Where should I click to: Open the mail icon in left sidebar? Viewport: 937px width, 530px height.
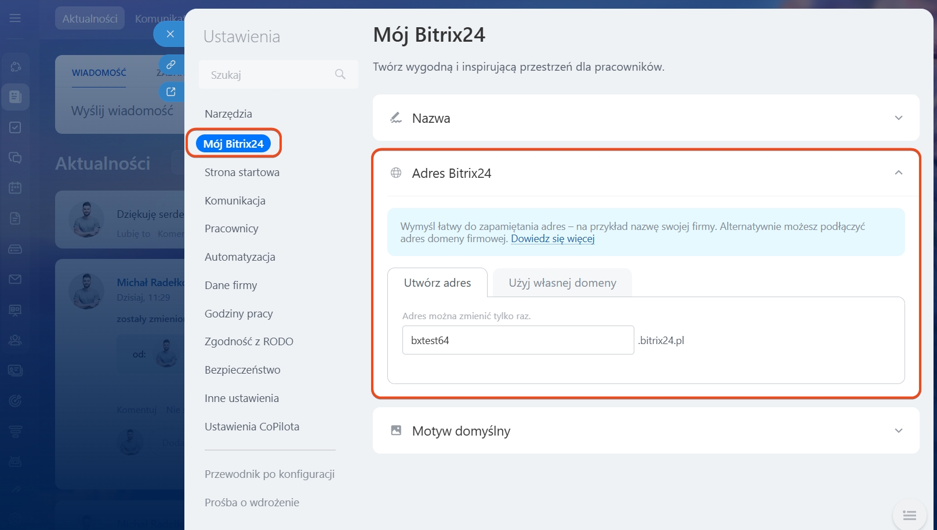click(x=16, y=279)
